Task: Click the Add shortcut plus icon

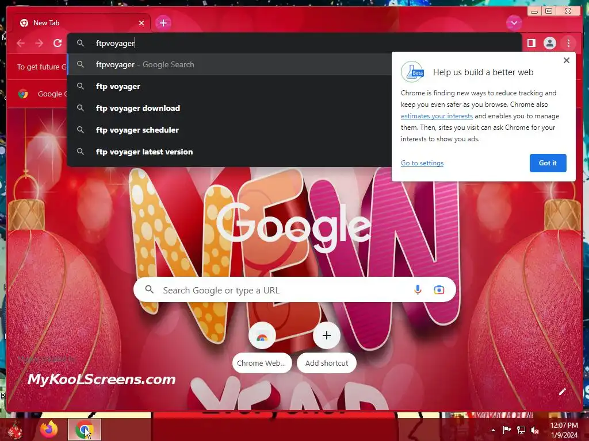Action: point(327,335)
